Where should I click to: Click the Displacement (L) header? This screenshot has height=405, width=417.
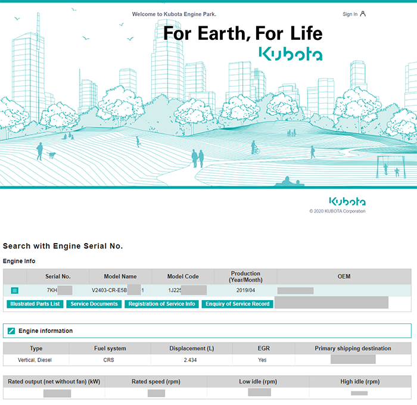pos(192,348)
